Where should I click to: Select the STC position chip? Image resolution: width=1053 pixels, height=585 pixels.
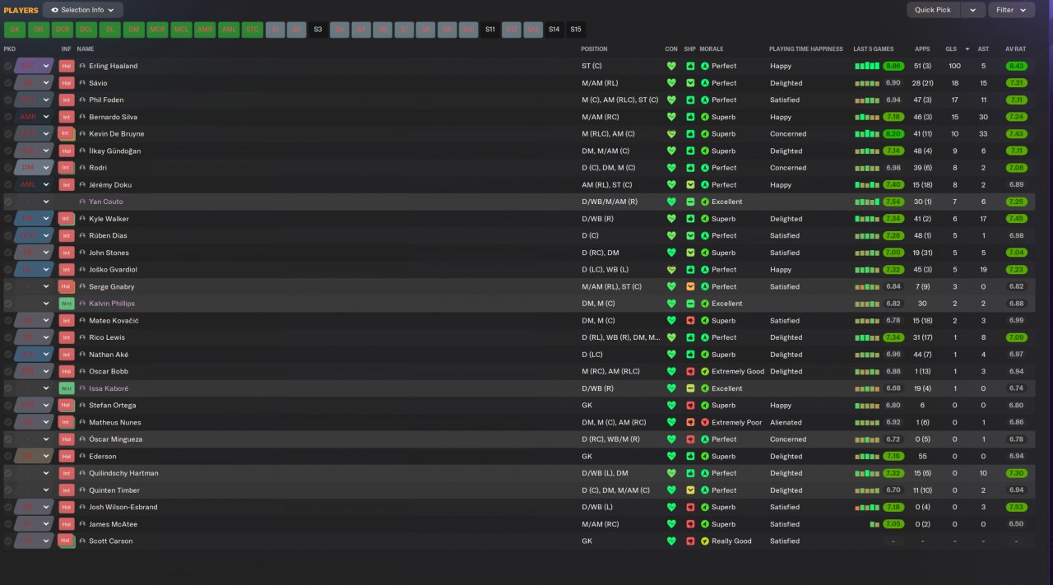tap(253, 30)
